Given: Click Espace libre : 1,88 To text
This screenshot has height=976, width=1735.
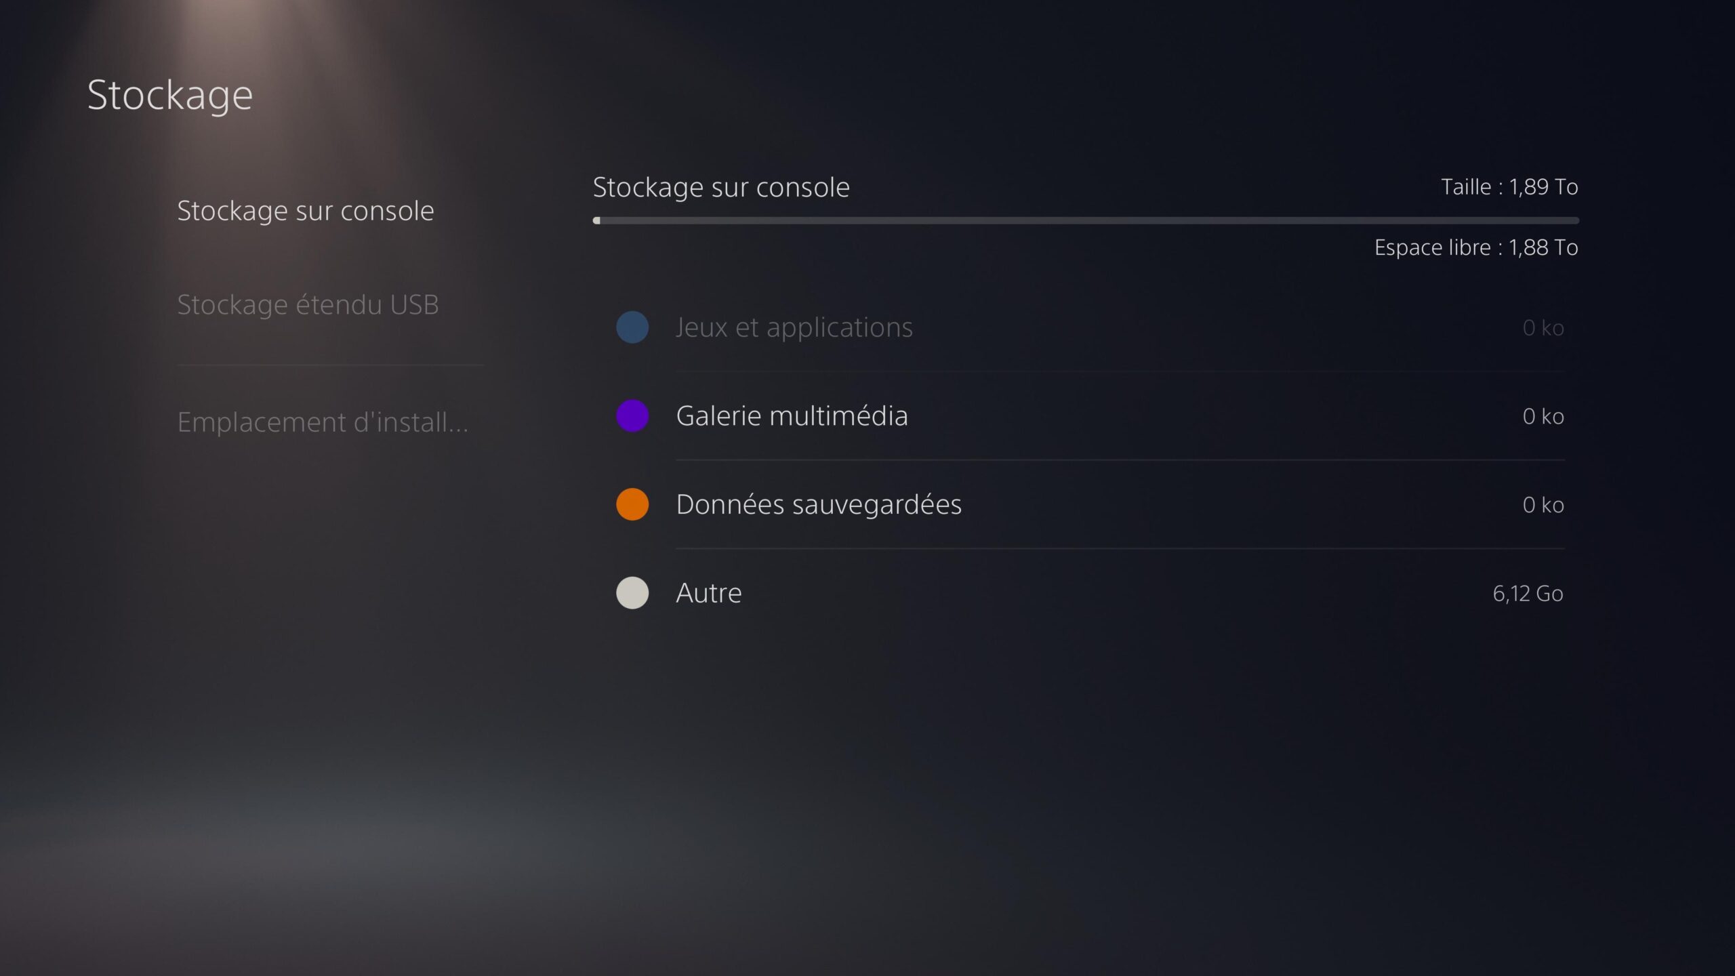Looking at the screenshot, I should point(1476,247).
